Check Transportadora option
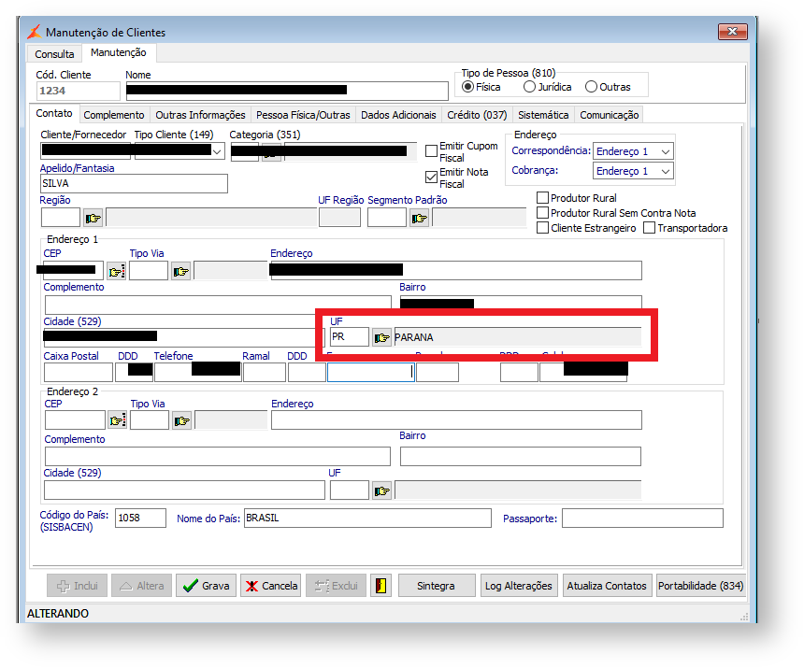This screenshot has width=804, height=668. coord(649,228)
